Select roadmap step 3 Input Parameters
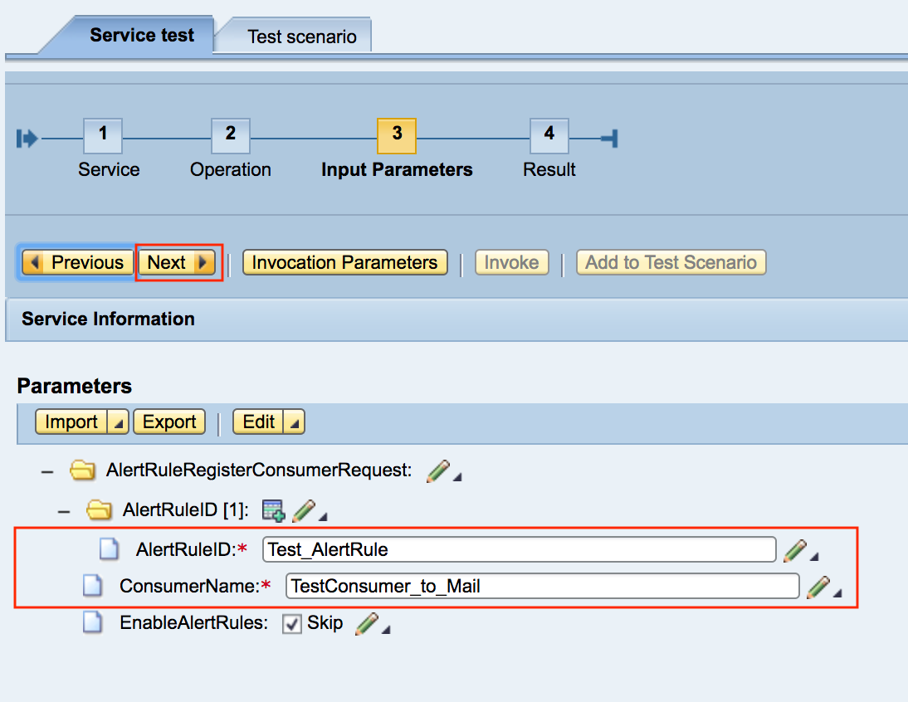 (x=397, y=136)
